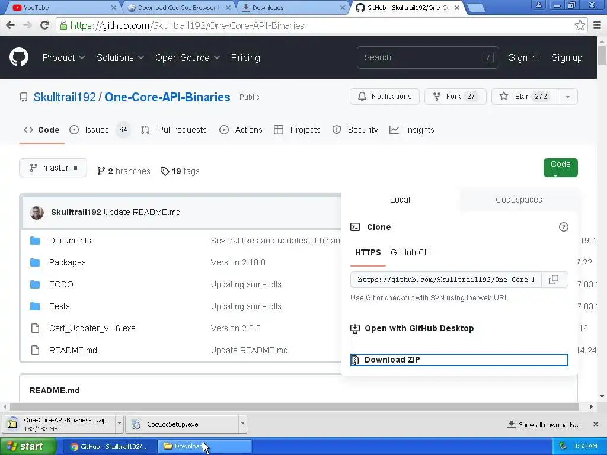This screenshot has height=455, width=607.
Task: Fork the repository
Action: (x=455, y=97)
